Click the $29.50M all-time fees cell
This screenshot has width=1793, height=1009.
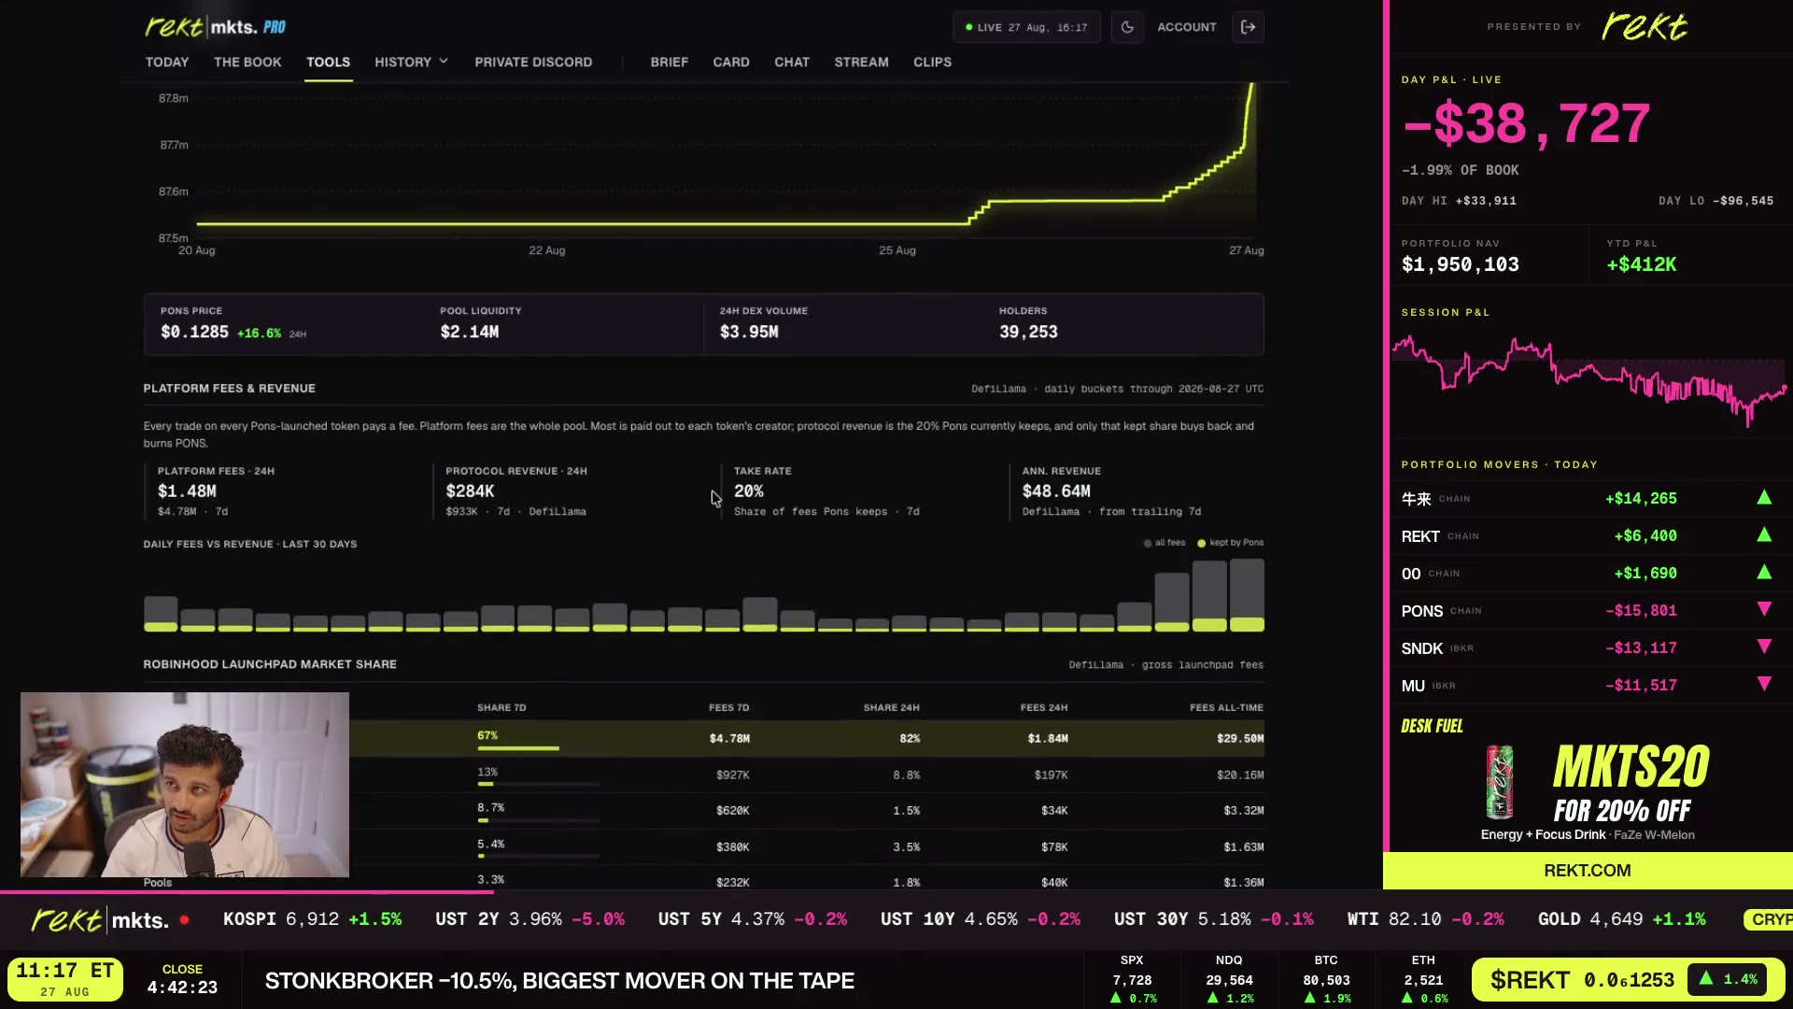pos(1240,738)
